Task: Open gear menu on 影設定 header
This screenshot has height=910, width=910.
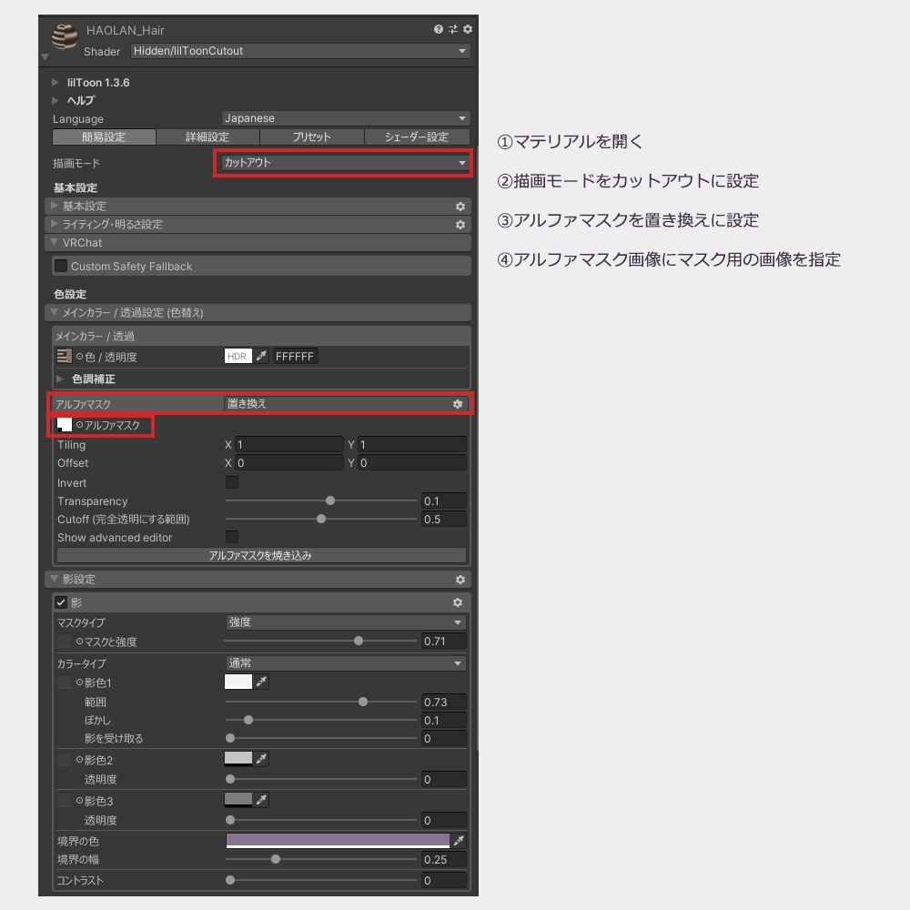Action: pos(460,580)
